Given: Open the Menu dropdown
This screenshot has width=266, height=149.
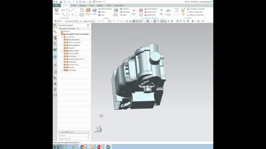Looking at the screenshot, I should [x=58, y=21].
